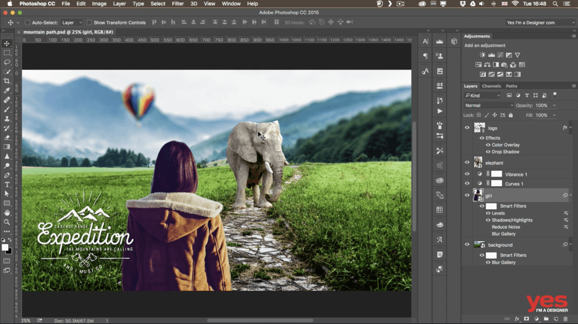This screenshot has width=578, height=324.
Task: Hide the elephant layer
Action: 467,163
